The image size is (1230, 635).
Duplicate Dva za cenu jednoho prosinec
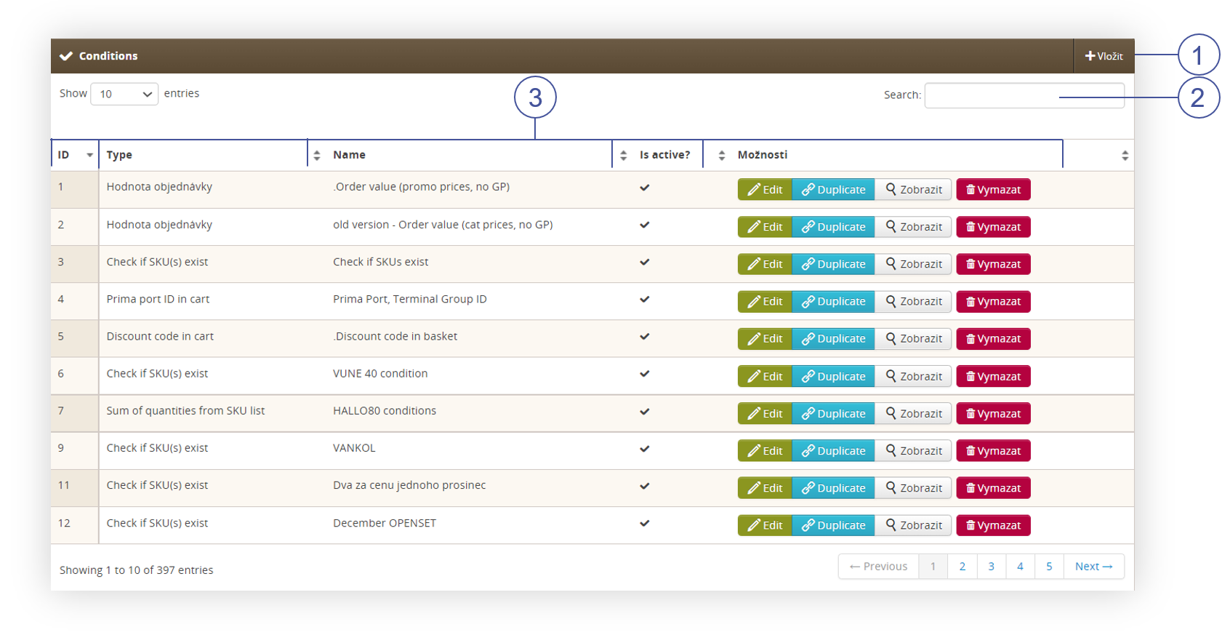[833, 488]
